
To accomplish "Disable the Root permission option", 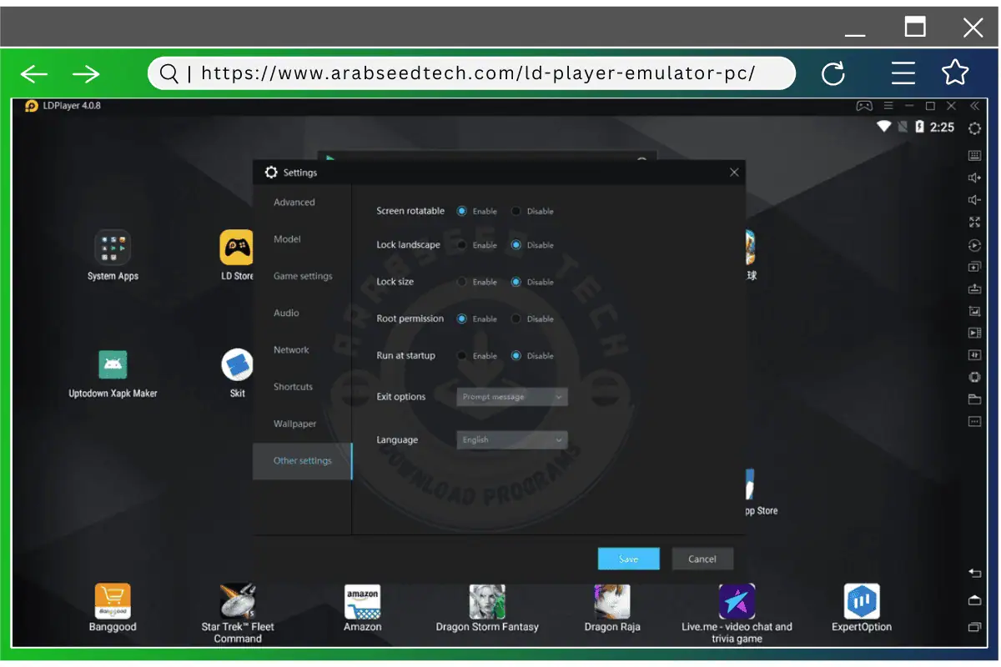I will tap(516, 318).
